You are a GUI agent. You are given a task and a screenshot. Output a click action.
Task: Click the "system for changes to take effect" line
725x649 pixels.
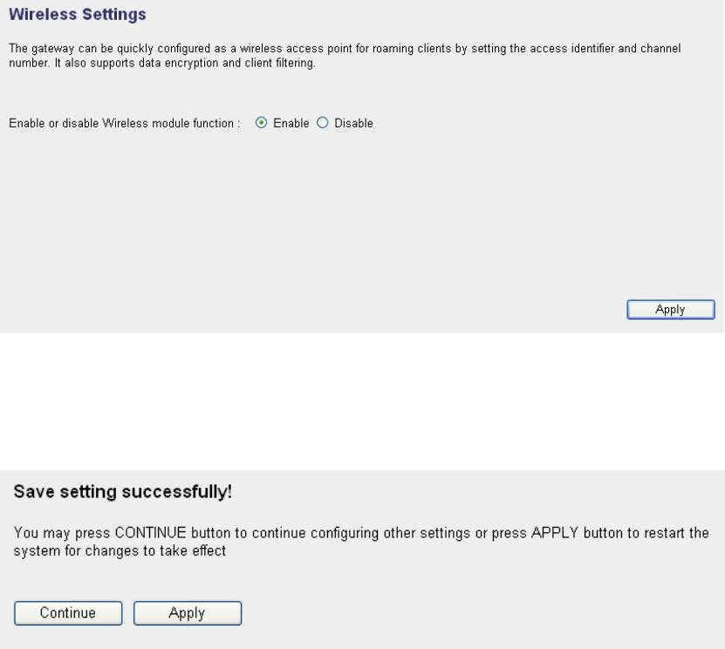120,550
